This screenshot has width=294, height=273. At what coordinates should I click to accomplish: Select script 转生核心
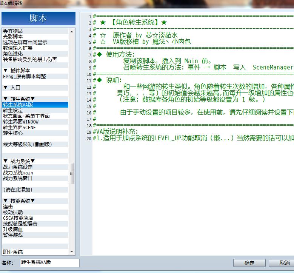[35, 133]
